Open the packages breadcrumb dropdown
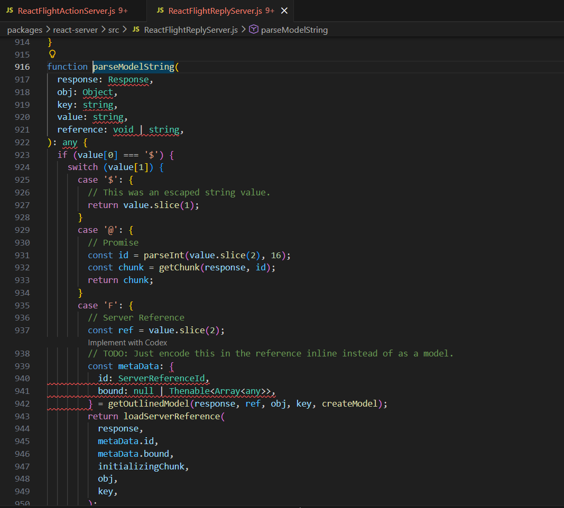Image resolution: width=564 pixels, height=508 pixels. [24, 30]
